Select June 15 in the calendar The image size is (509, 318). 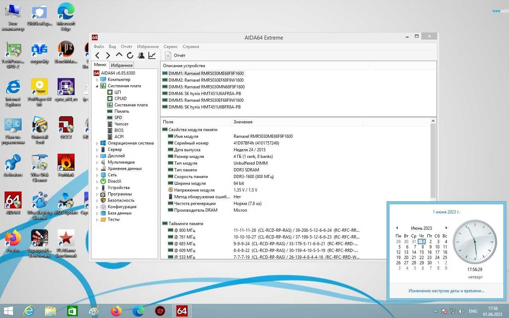click(422, 252)
